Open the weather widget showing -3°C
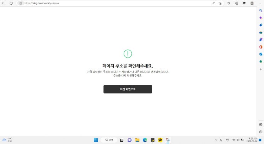Viewport: 264px width, 144px height. (x=7, y=140)
